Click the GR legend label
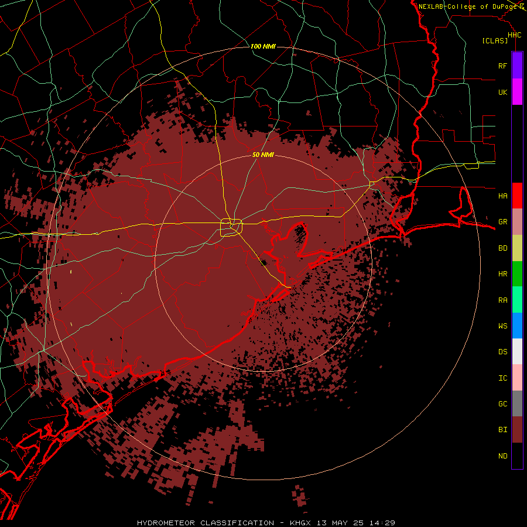The height and width of the screenshot is (527, 527). pyautogui.click(x=502, y=222)
